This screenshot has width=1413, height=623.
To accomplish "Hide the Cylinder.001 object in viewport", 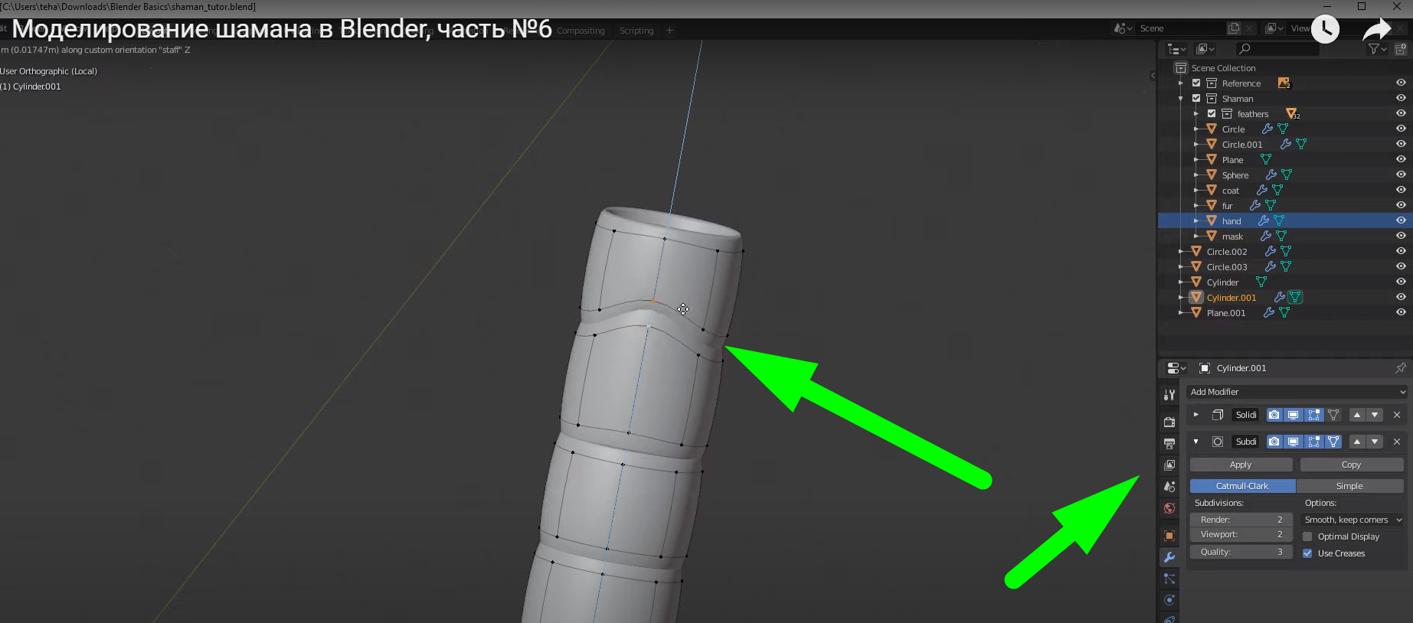I will (1401, 297).
